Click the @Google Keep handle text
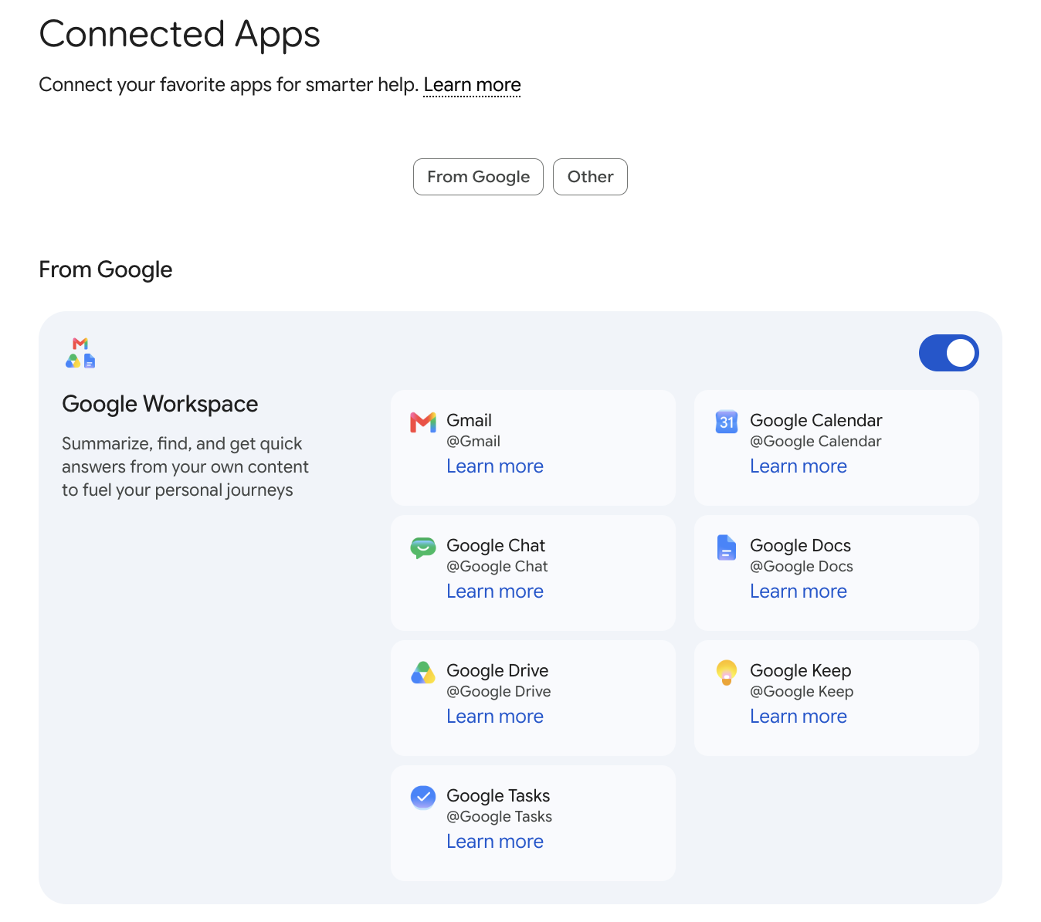This screenshot has height=922, width=1041. click(x=802, y=691)
